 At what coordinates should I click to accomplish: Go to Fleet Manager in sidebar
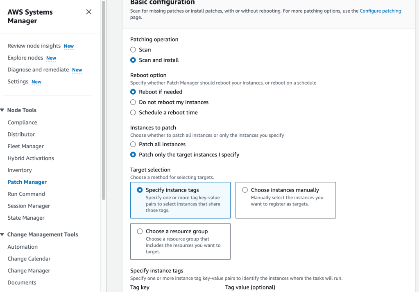[x=25, y=146]
